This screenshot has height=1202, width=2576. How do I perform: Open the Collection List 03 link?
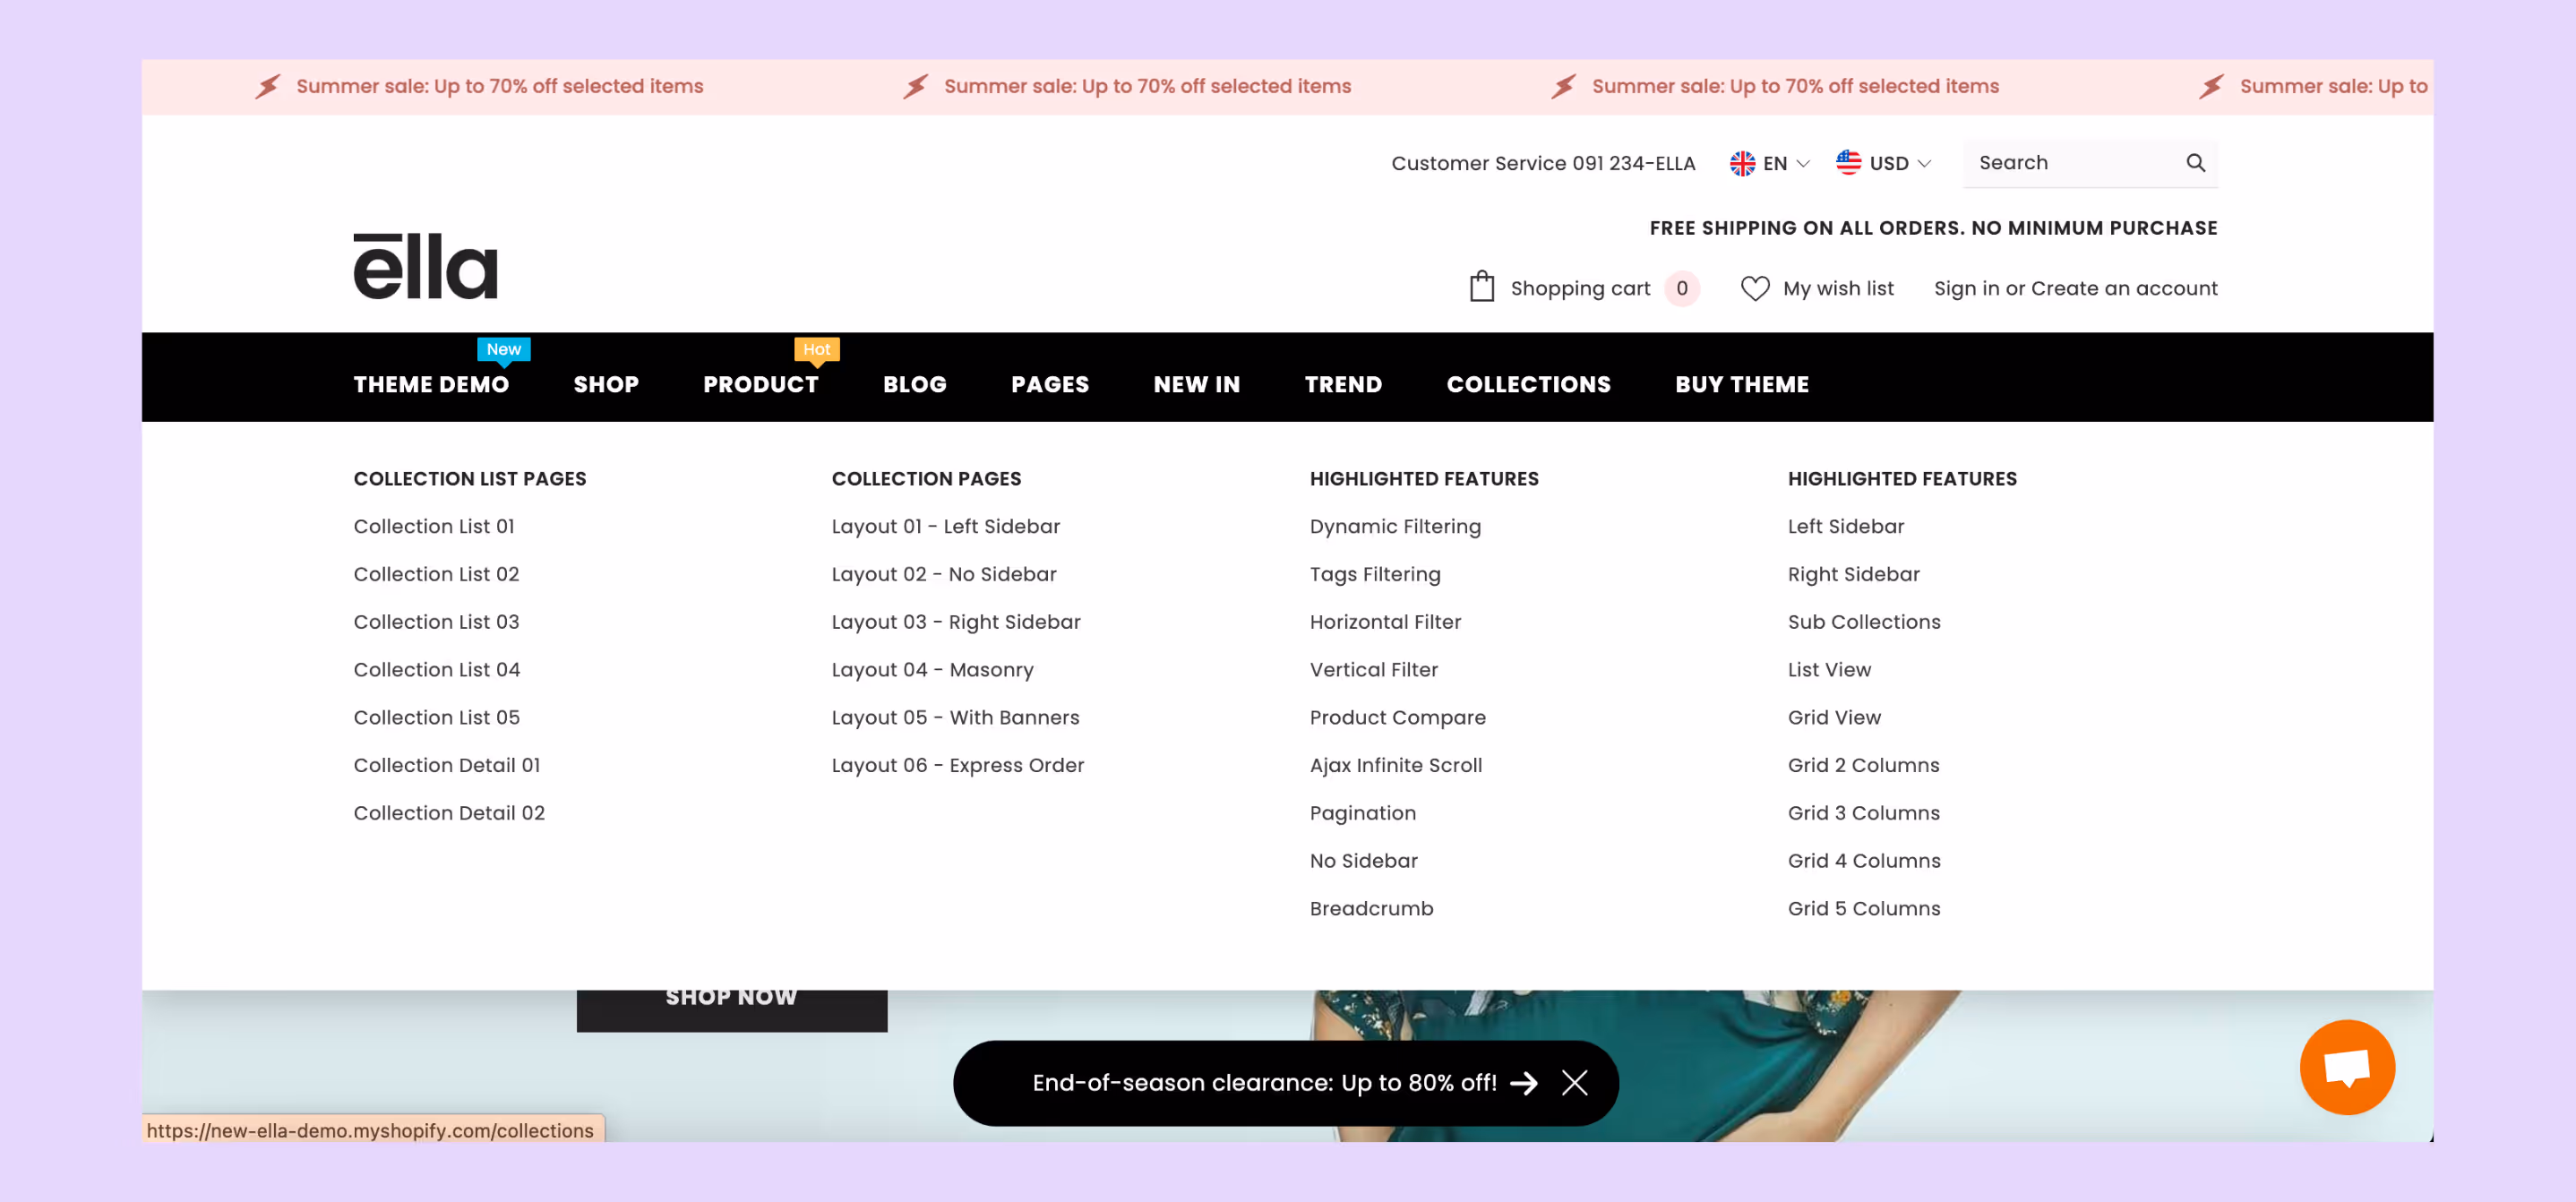[x=436, y=622]
